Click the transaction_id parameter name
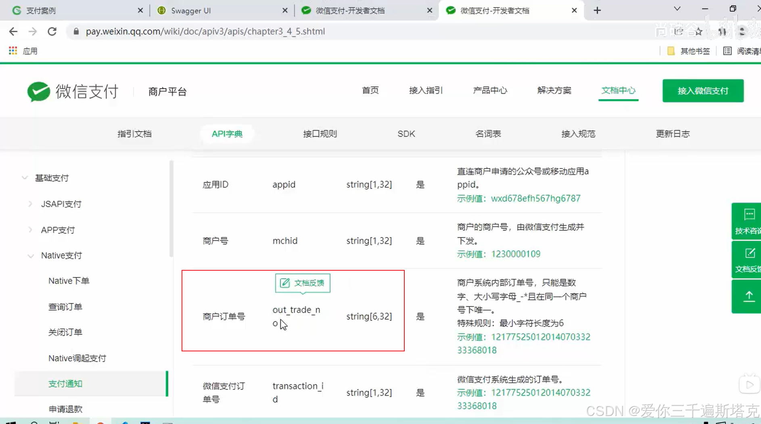Screen dimensions: 761x424 298,393
